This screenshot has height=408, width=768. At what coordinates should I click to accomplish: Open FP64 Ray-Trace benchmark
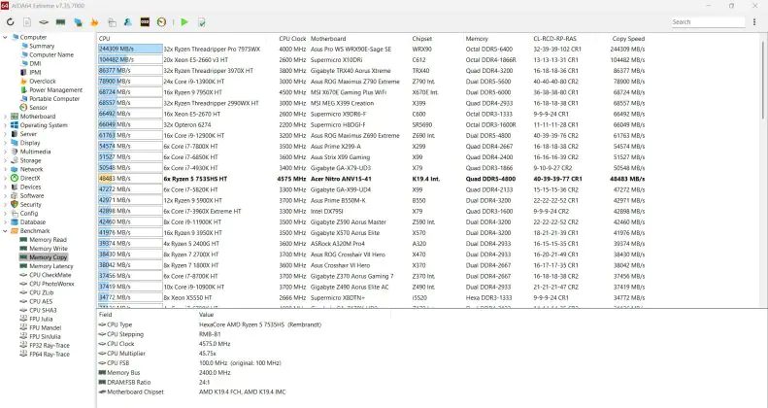coord(50,355)
